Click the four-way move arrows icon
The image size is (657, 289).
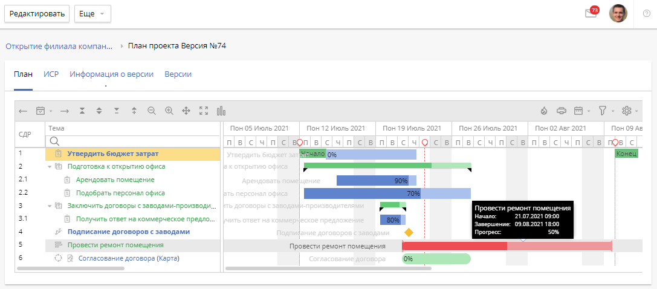point(186,111)
